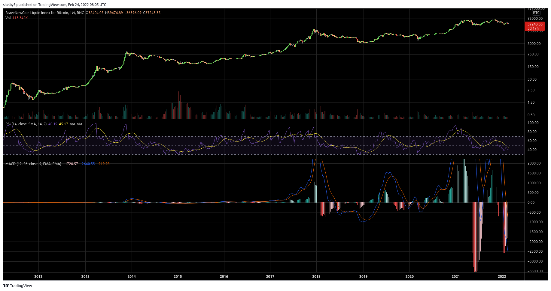Click the low value L36396.09
Image resolution: width=551 pixels, height=291 pixels.
(x=133, y=13)
